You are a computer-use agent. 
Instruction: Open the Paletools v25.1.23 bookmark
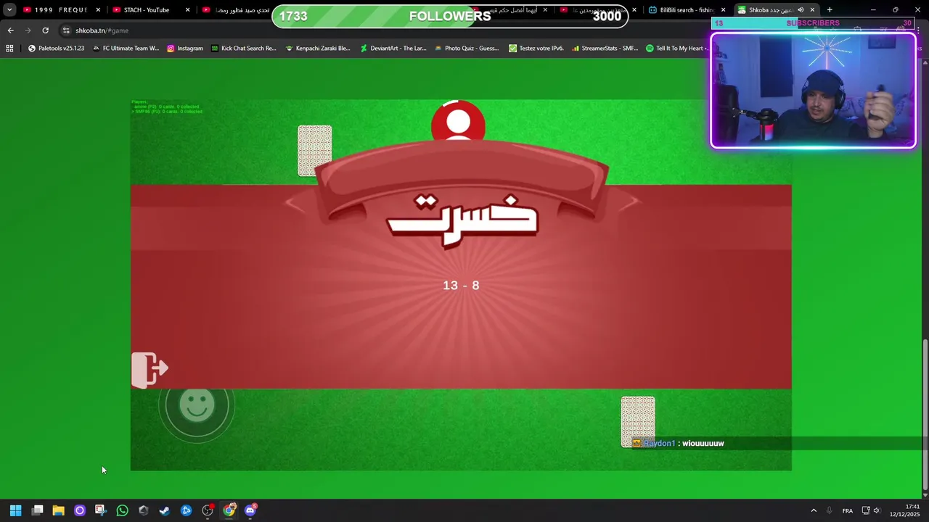click(56, 49)
